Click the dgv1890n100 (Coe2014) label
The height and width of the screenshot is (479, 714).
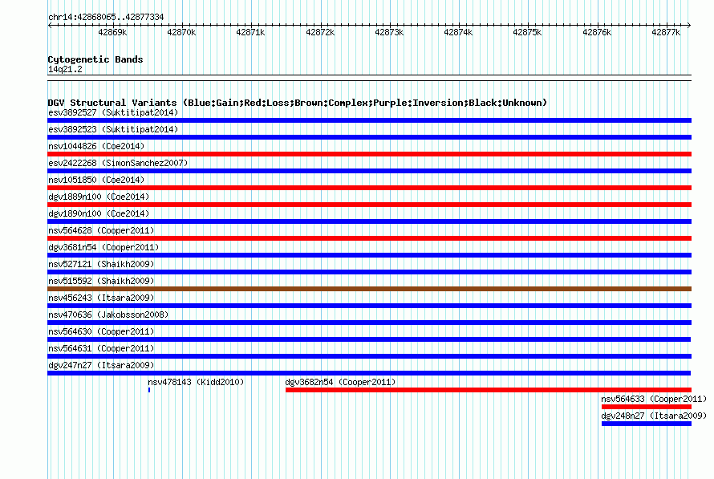click(99, 213)
